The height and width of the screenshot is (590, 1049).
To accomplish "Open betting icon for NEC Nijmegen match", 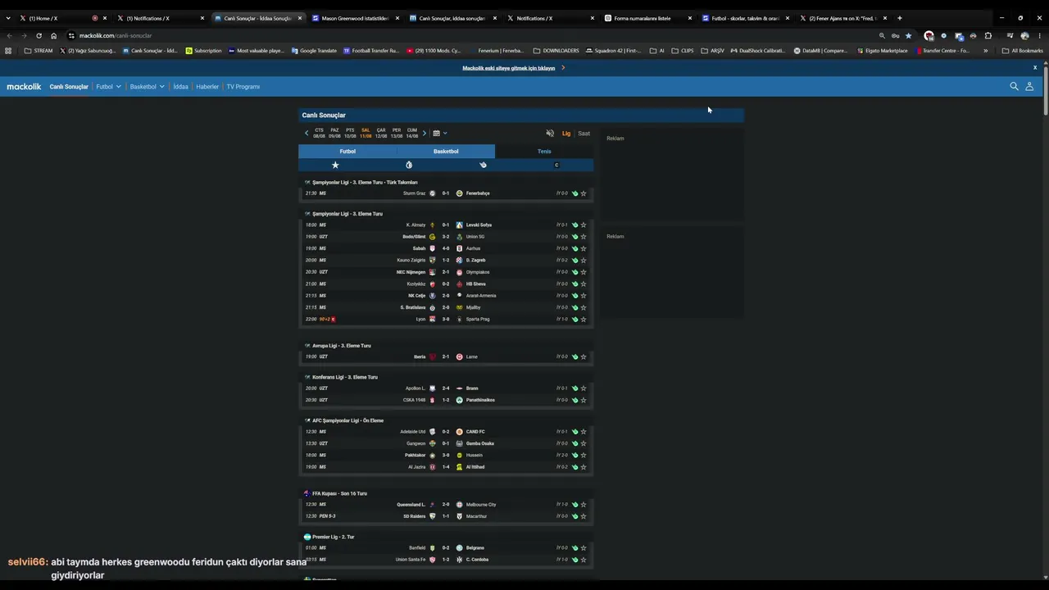I will click(574, 272).
